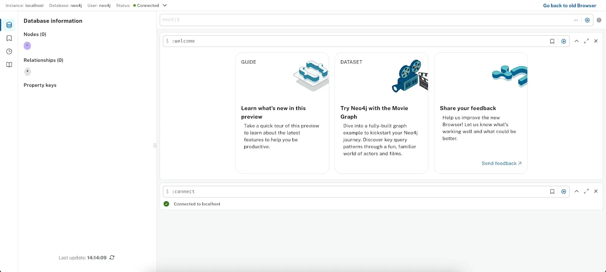Close the :welcome frame

click(596, 41)
